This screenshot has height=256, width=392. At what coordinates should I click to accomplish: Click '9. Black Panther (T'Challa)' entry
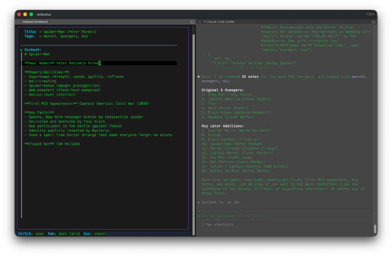click(230, 140)
